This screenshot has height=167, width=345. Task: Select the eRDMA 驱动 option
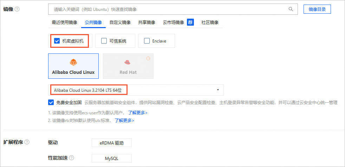pos(112,143)
